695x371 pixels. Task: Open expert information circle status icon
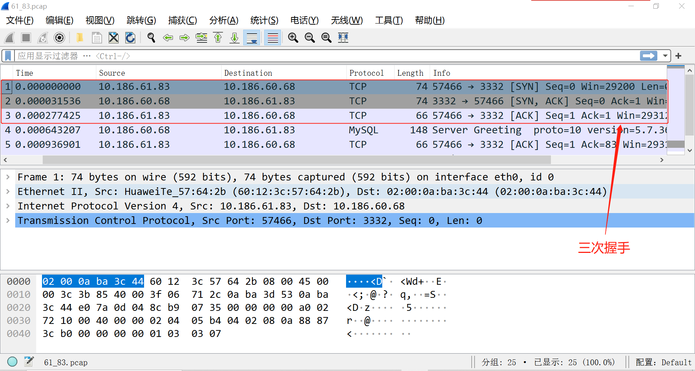coord(12,362)
